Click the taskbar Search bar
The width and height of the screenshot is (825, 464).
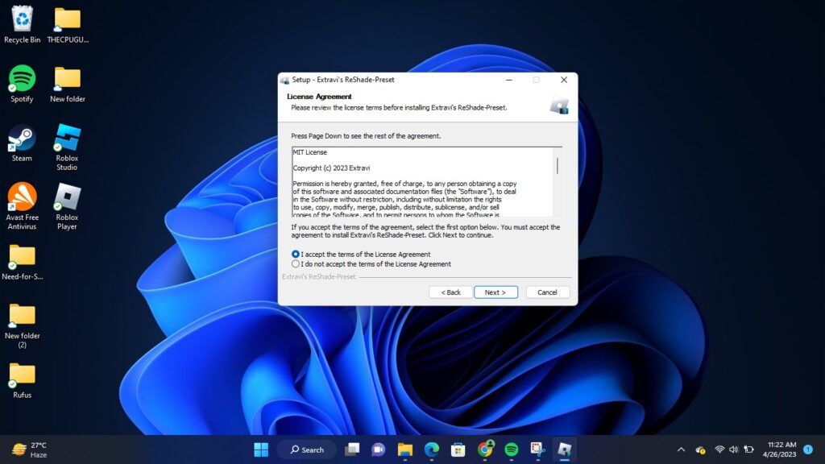point(306,449)
